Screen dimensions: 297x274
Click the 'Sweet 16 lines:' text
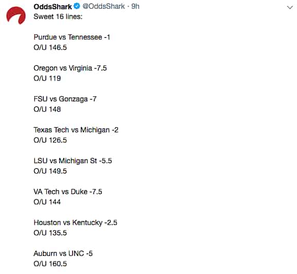click(x=58, y=16)
